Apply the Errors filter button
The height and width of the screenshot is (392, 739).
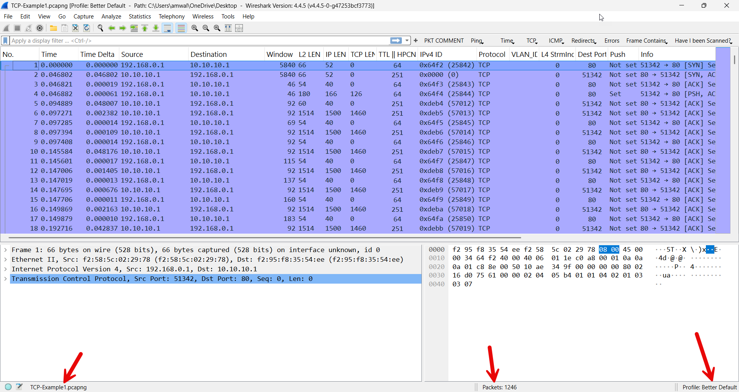(612, 40)
